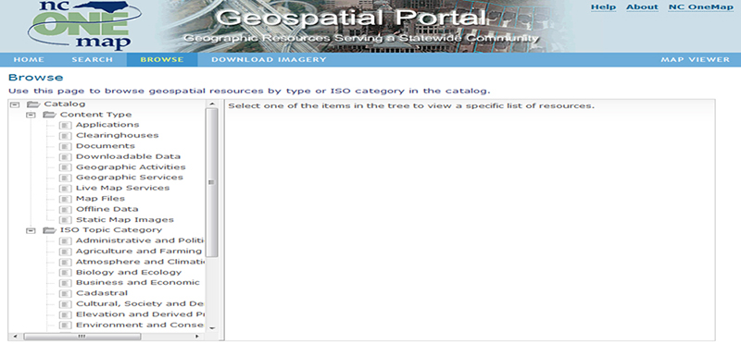Open the About link
The image size is (741, 344).
point(642,7)
